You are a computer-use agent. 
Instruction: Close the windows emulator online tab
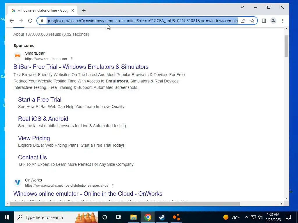73,10
